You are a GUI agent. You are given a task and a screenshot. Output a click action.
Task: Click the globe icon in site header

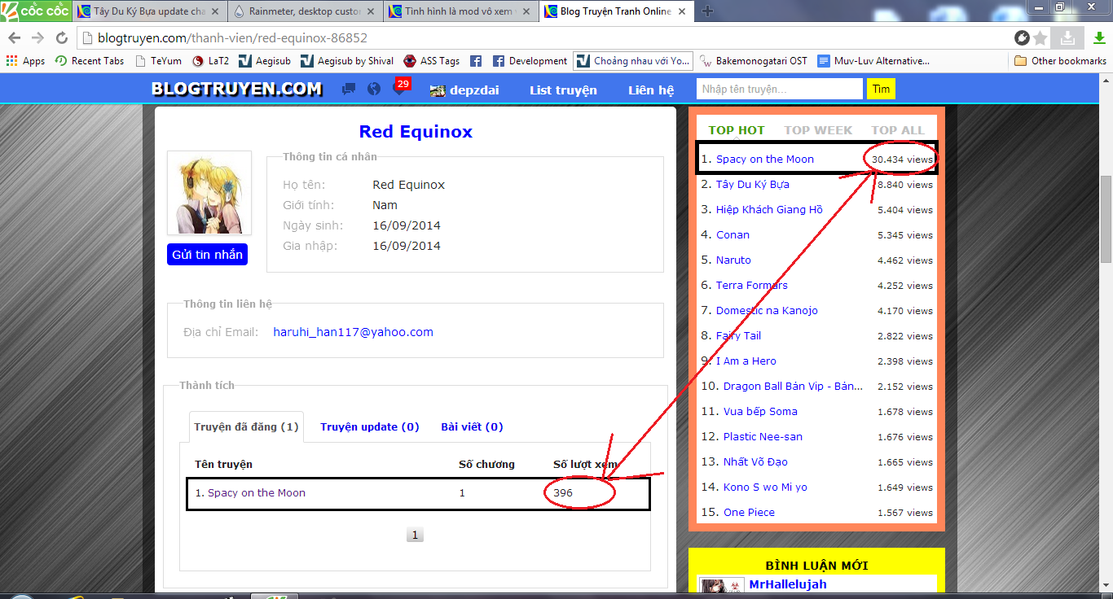coord(374,90)
